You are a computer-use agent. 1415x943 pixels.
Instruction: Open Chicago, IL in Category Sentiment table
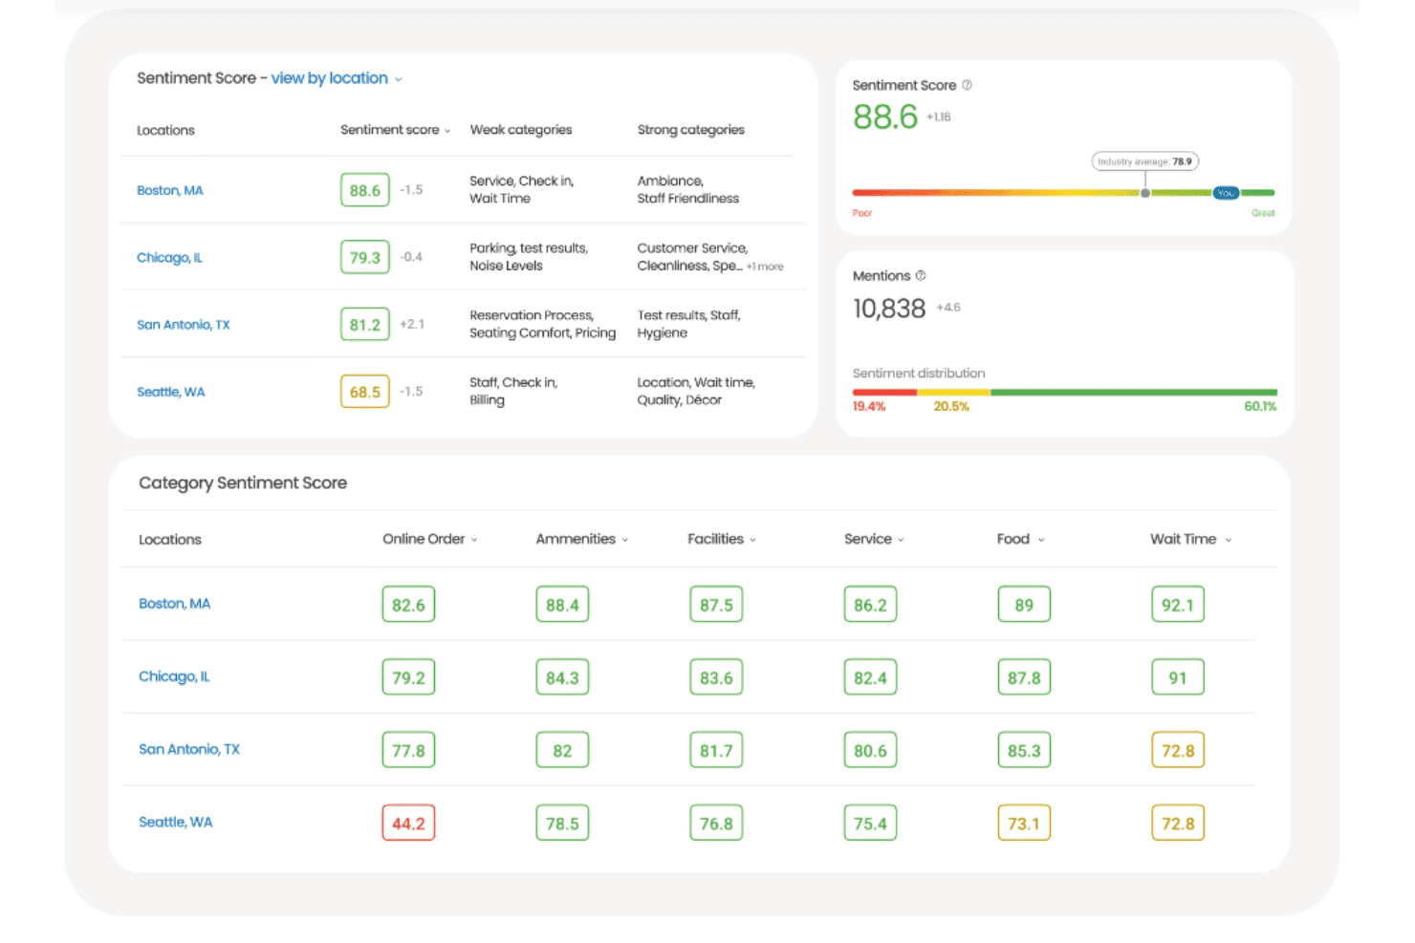(x=174, y=676)
